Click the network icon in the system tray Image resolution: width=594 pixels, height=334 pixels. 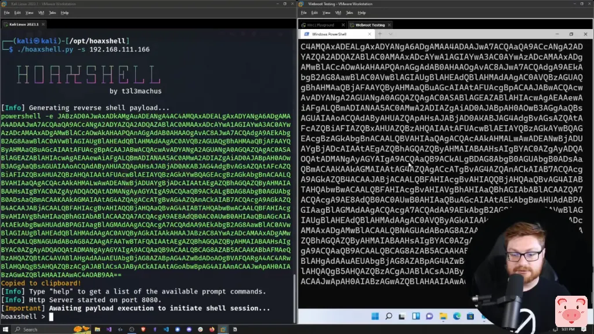(x=555, y=329)
